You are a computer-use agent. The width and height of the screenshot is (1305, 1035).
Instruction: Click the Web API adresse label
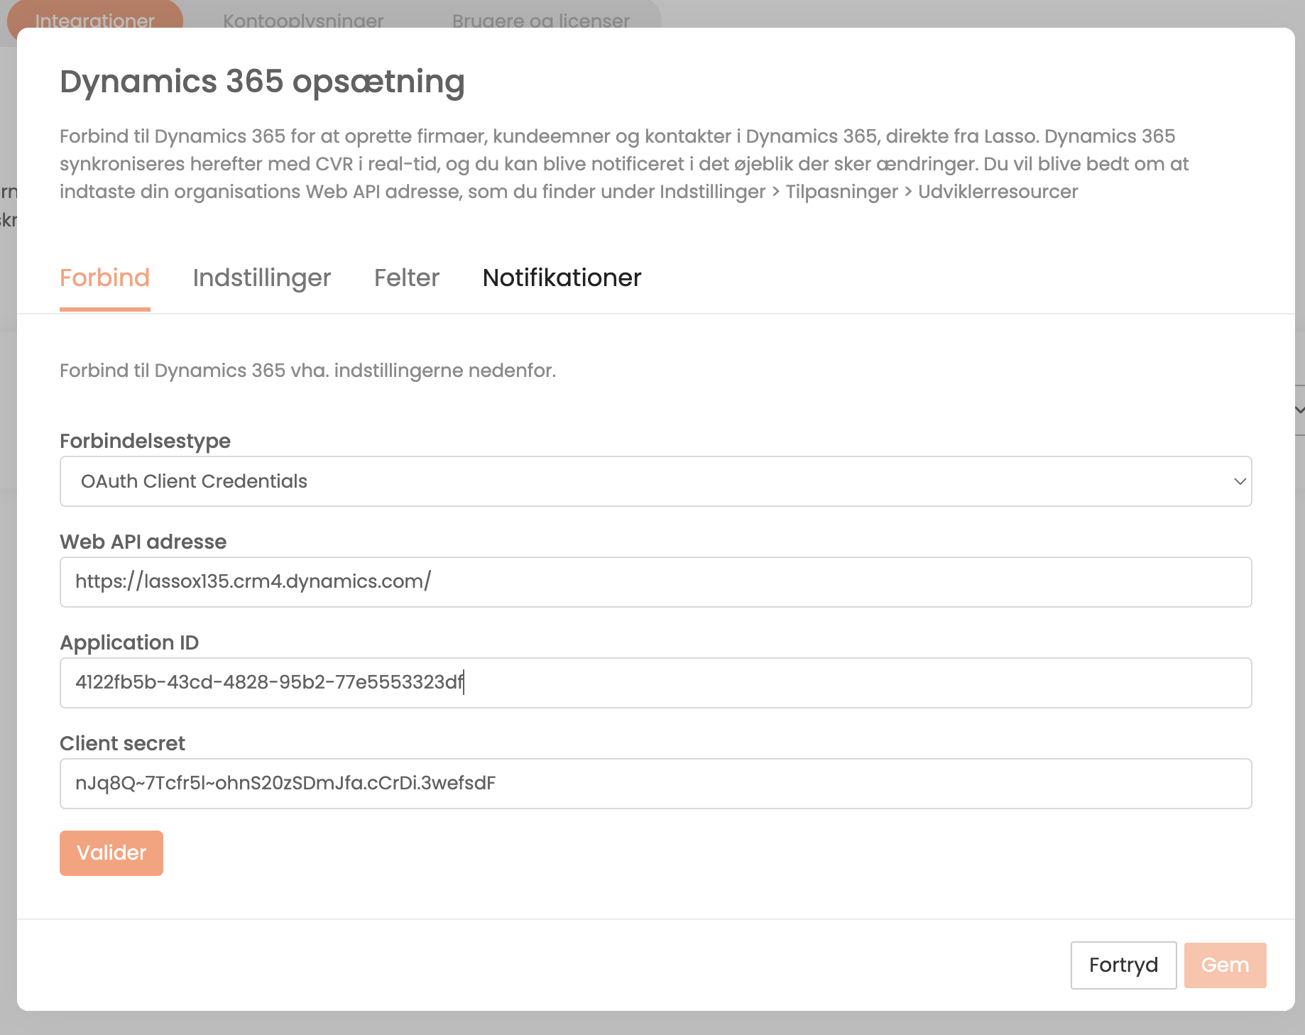[x=143, y=542]
